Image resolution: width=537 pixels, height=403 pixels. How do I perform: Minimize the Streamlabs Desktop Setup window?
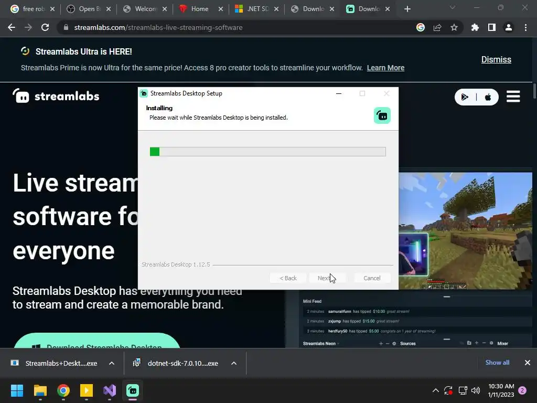tap(339, 93)
